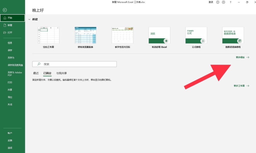Minimize the Excel window
Screen dimensions: 256x153
(239, 2)
